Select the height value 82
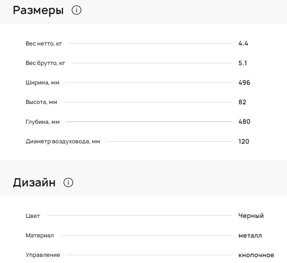 242,102
